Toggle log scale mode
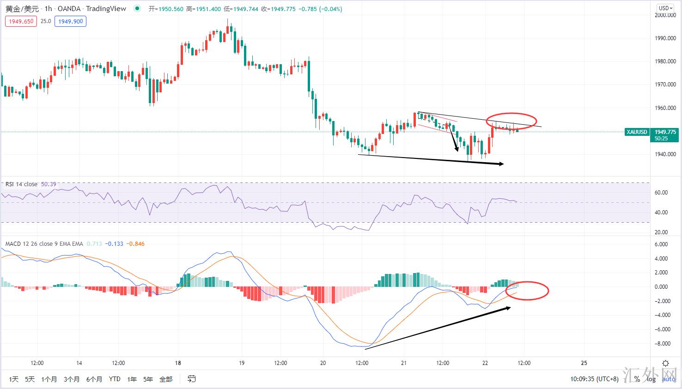 651,379
